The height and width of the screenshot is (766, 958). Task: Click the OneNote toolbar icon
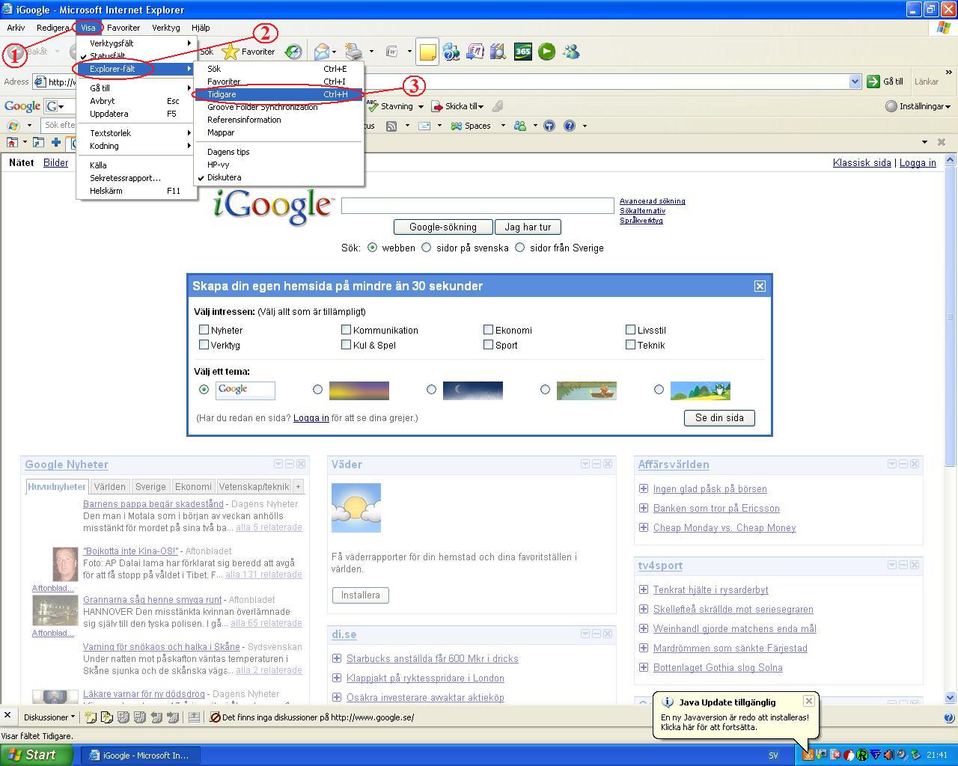click(x=475, y=52)
